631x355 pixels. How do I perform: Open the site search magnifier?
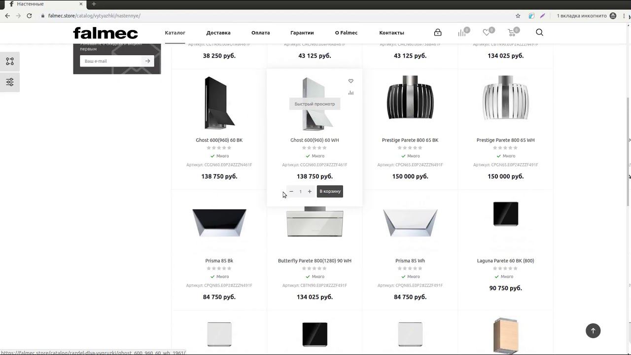539,33
